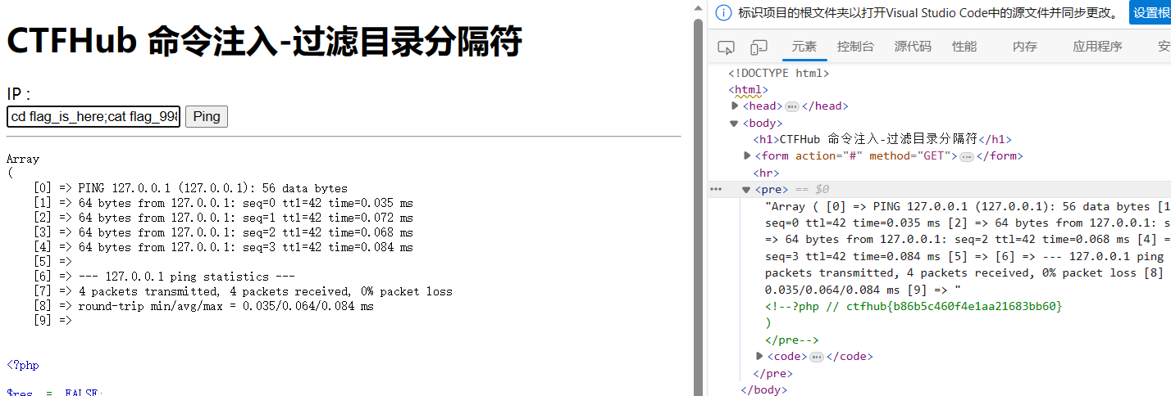The image size is (1171, 396).
Task: Click the closing /pre--> comment line
Action: pyautogui.click(x=791, y=340)
